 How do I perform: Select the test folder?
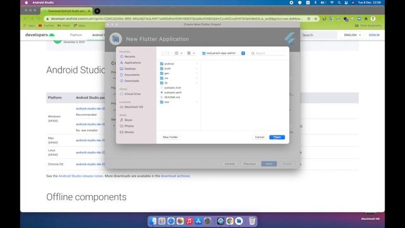coord(166,102)
